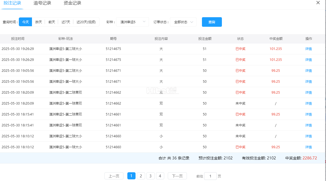Image resolution: width=326 pixels, height=181 pixels.
Task: Select the 前天 time filter
Action: click(52, 22)
